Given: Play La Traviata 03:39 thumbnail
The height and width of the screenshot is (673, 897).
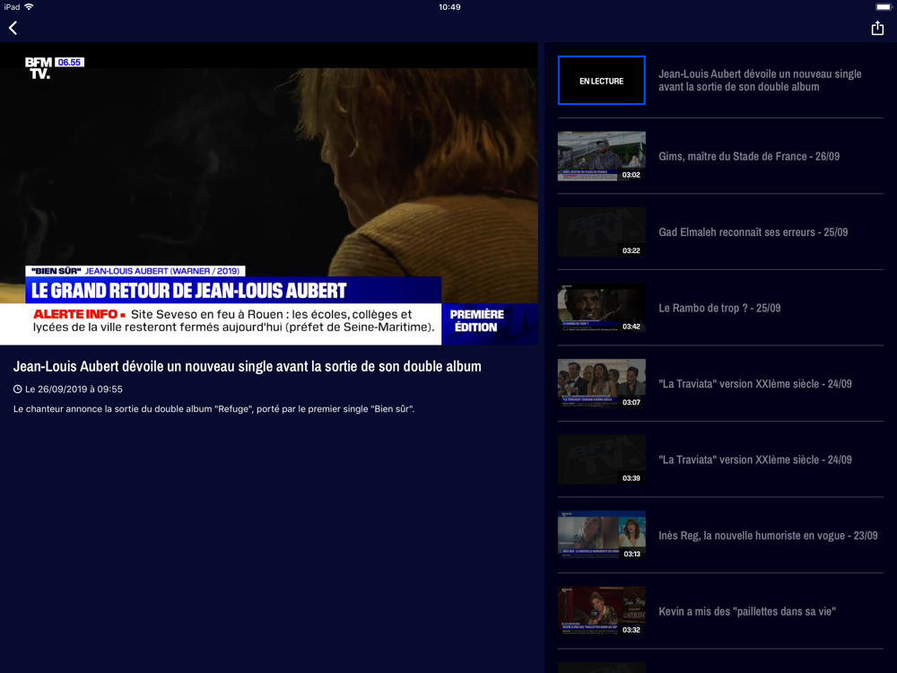Looking at the screenshot, I should tap(601, 459).
